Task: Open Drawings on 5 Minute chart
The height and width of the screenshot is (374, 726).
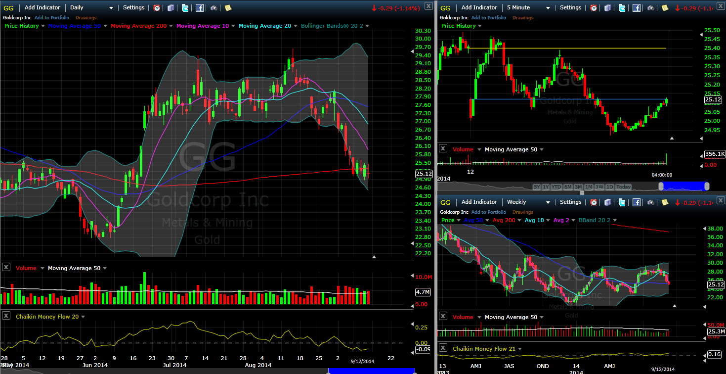Action: (x=523, y=17)
